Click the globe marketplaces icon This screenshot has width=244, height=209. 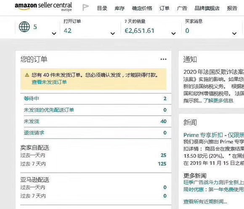pyautogui.click(x=24, y=27)
